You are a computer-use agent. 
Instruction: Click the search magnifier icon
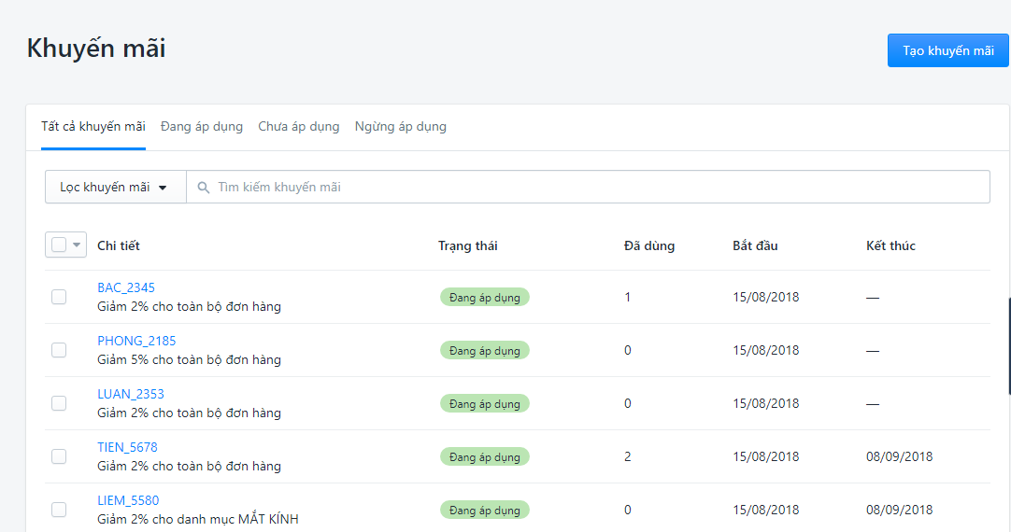point(203,188)
